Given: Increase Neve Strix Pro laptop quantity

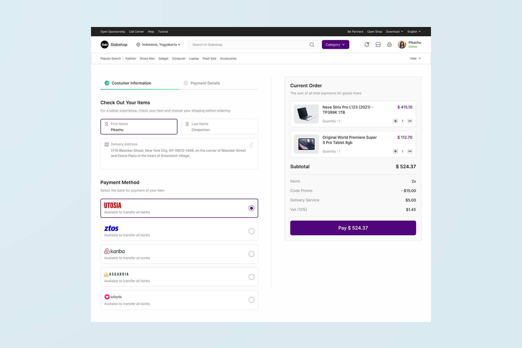Looking at the screenshot, I should 395,121.
